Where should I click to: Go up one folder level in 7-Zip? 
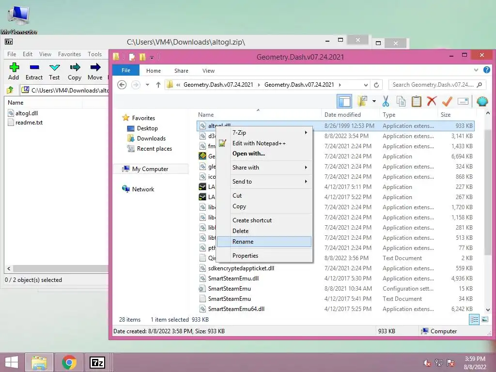tap(10, 90)
